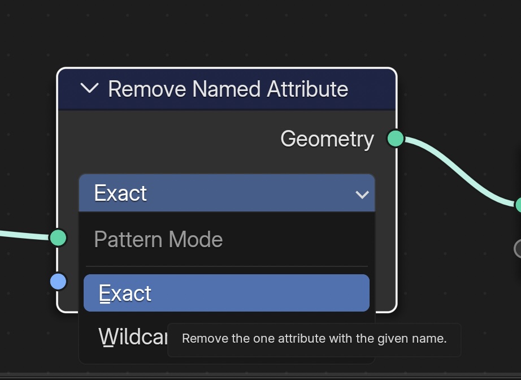
Task: Click the Remove Named Attribute node title
Action: click(228, 89)
